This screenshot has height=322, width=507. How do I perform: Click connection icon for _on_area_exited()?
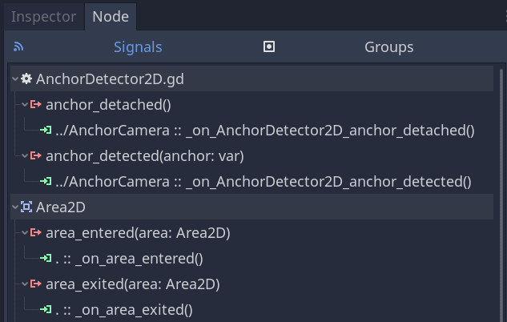click(x=46, y=309)
